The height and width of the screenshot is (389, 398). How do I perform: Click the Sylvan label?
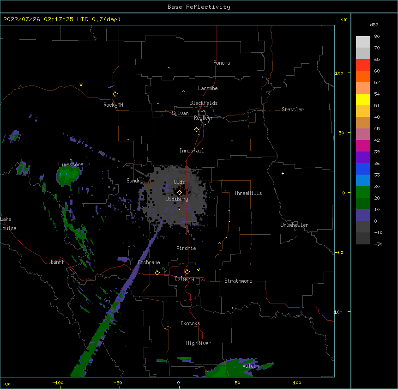click(180, 113)
